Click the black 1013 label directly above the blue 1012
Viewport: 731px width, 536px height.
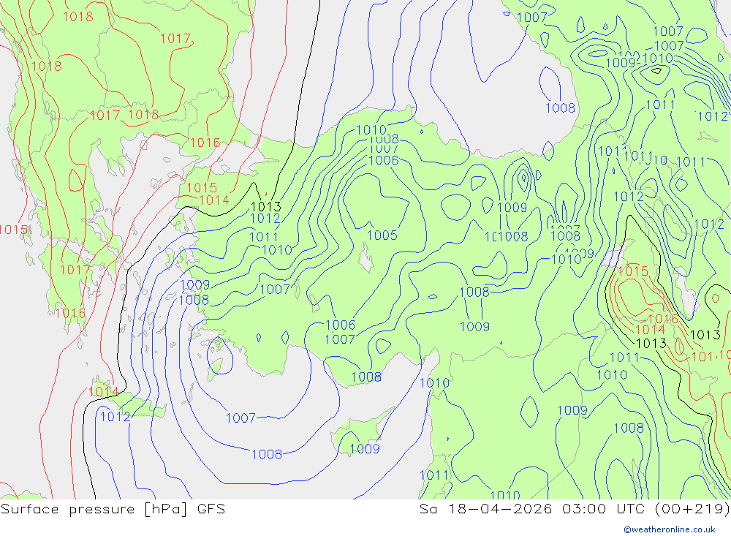pyautogui.click(x=266, y=207)
